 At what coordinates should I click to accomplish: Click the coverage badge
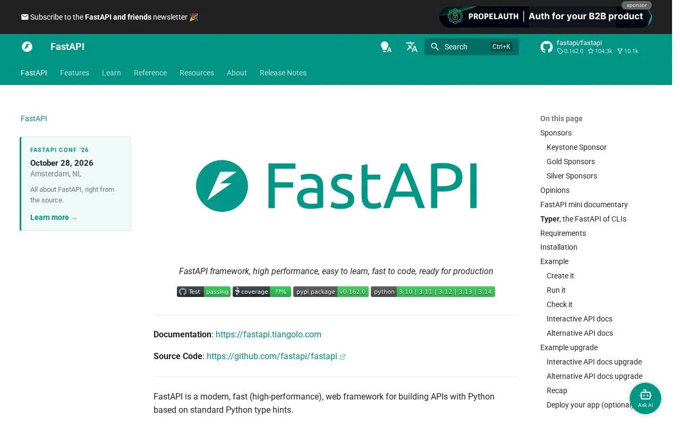[x=262, y=292]
